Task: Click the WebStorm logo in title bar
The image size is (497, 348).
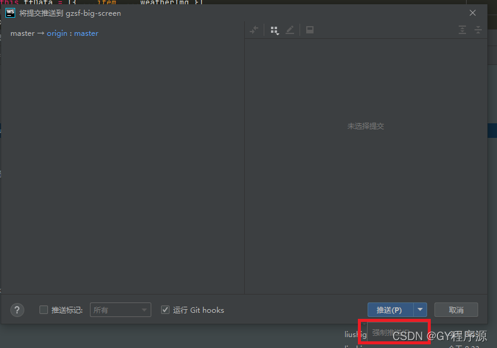Action: coord(10,13)
